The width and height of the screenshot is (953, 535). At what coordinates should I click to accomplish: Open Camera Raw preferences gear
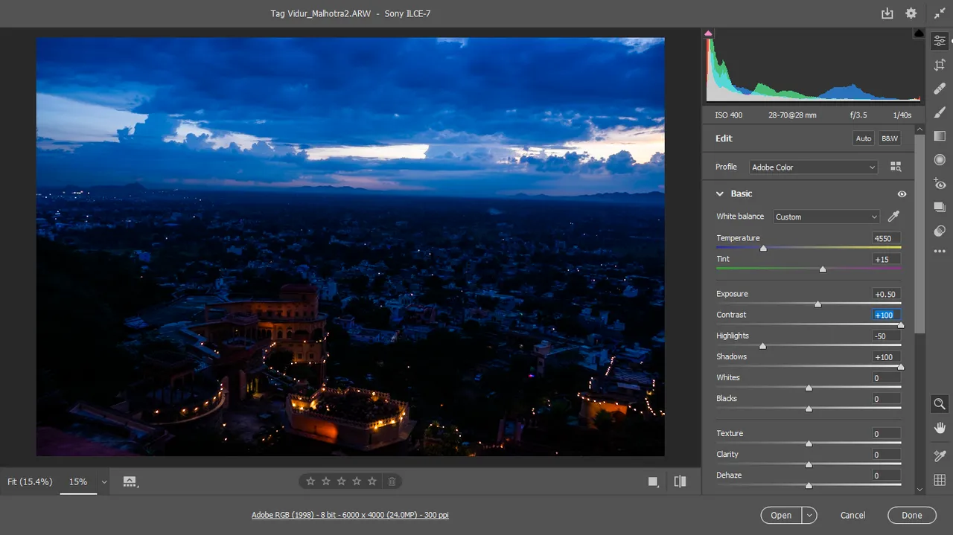click(911, 13)
